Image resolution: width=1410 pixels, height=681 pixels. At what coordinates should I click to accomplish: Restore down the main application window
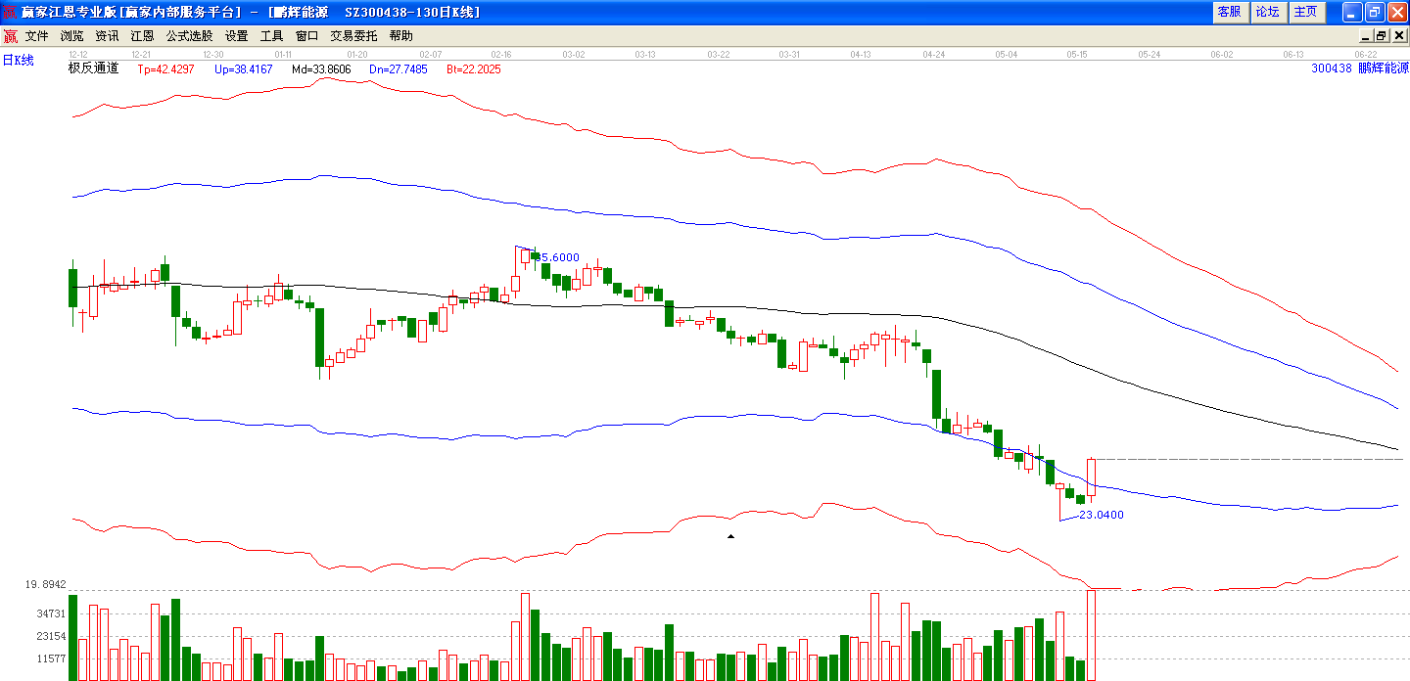1374,12
